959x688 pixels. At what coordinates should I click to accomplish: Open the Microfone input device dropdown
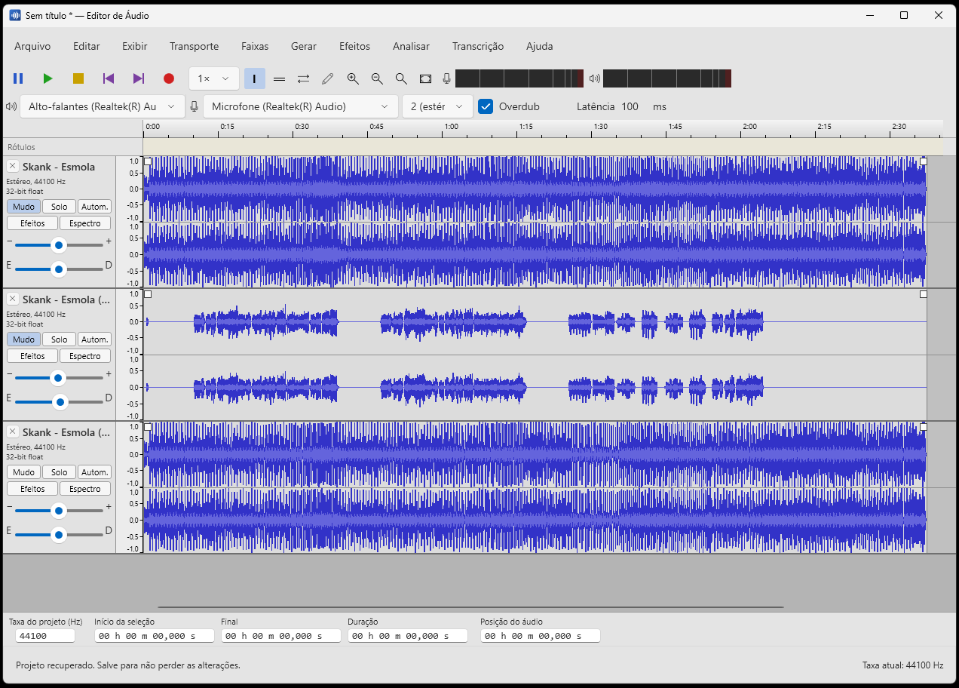pyautogui.click(x=301, y=106)
